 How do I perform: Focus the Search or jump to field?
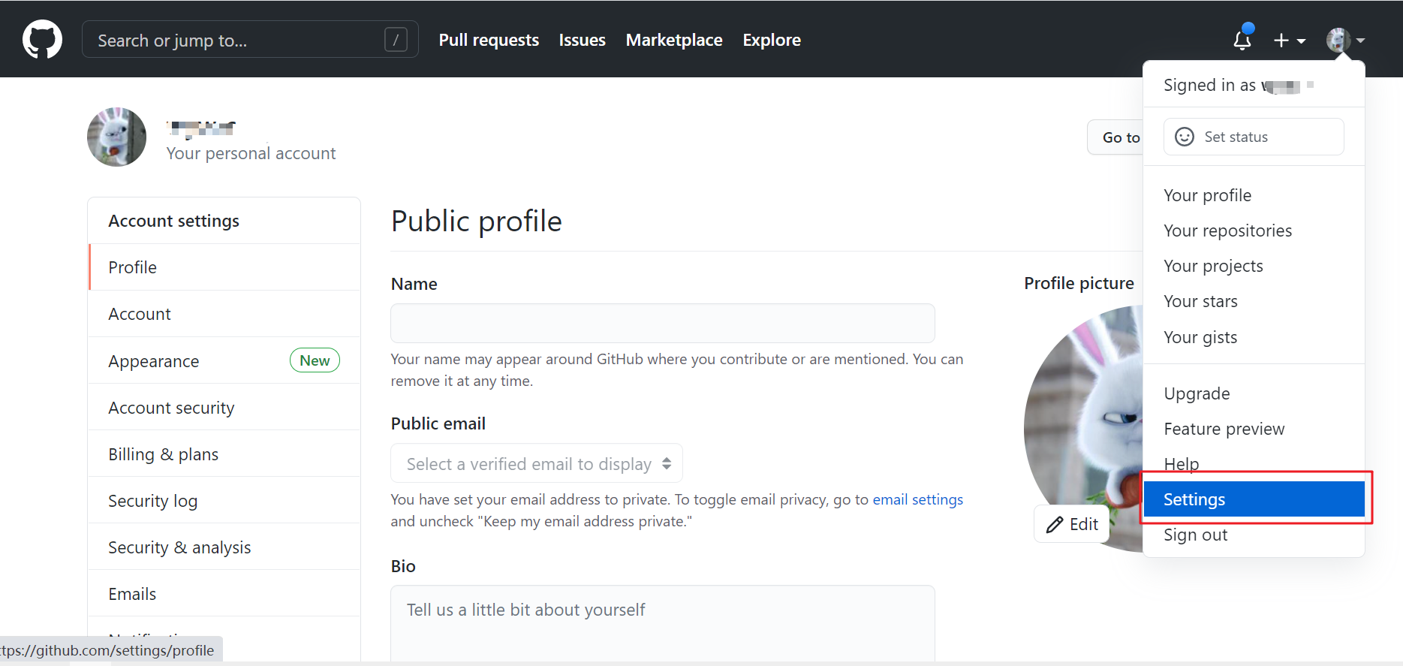[x=250, y=39]
